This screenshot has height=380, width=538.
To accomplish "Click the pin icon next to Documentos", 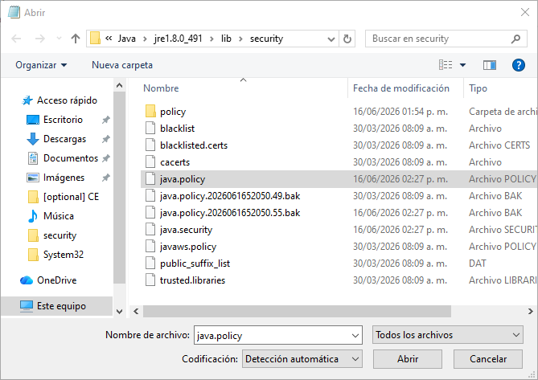I will pos(105,158).
